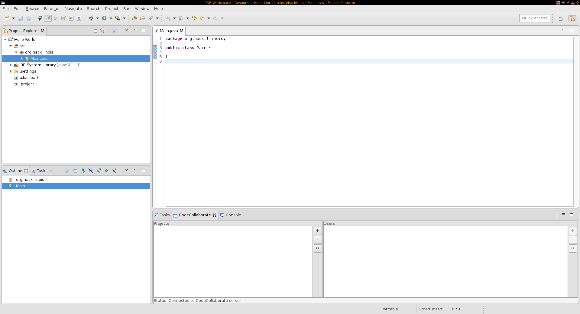Screen dimensions: 580x314
Task: Add a user in the Users panel
Action: tap(573, 231)
